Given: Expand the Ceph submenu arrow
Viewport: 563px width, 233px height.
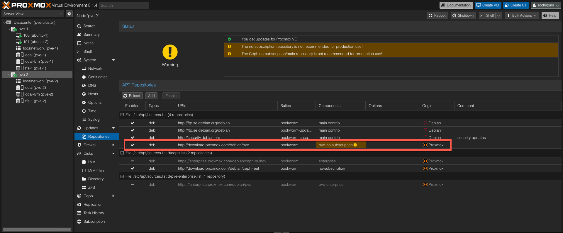Looking at the screenshot, I should click(113, 196).
